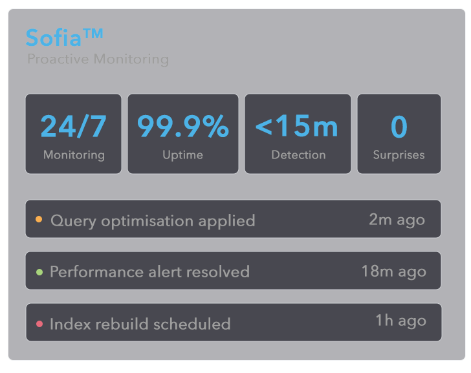
Task: Click the 2m ago timestamp
Action: (x=397, y=220)
